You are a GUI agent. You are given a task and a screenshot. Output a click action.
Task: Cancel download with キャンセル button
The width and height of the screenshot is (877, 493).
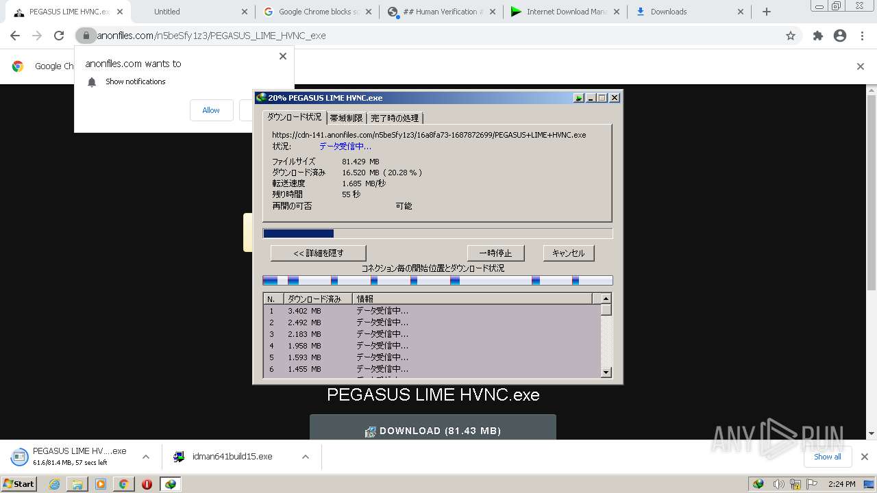pos(569,253)
